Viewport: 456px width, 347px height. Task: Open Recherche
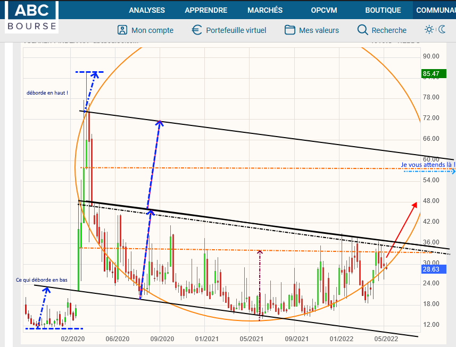click(x=389, y=30)
